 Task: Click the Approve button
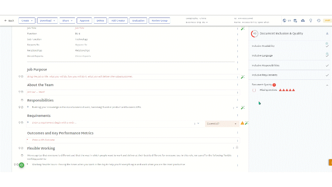pyautogui.click(x=84, y=21)
